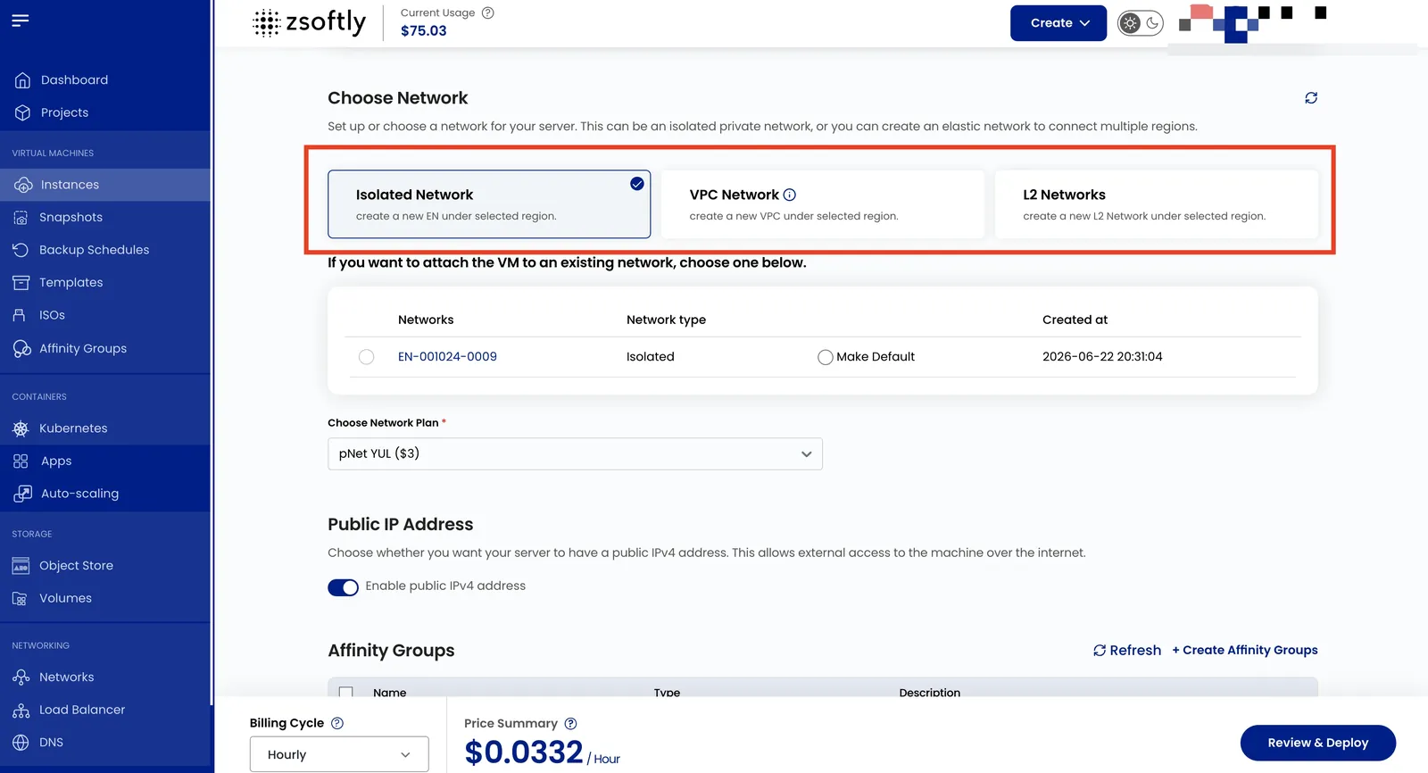Viewport: 1428px width, 773px height.
Task: Refresh the Choose Network section icon
Action: point(1310,98)
